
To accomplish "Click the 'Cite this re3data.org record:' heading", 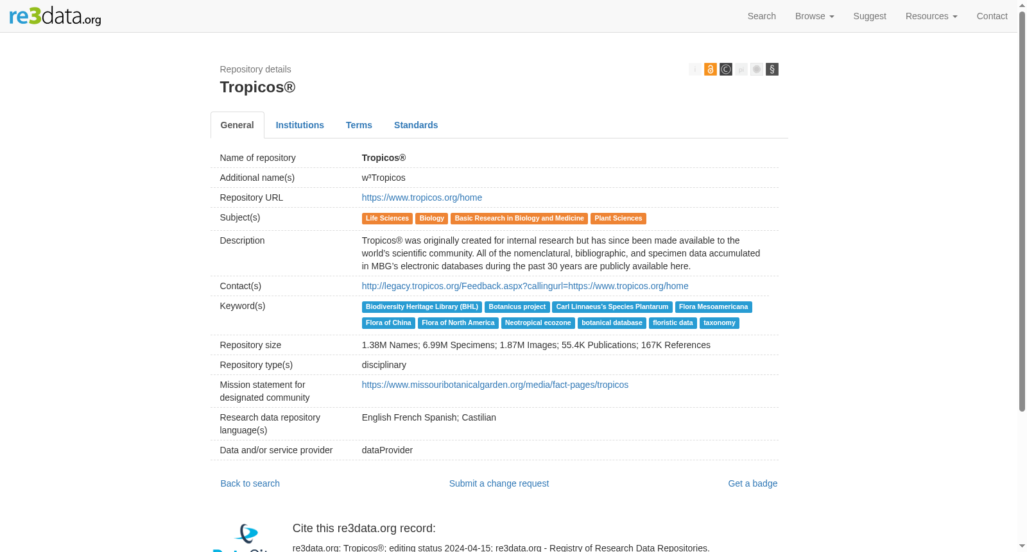I will (x=364, y=528).
